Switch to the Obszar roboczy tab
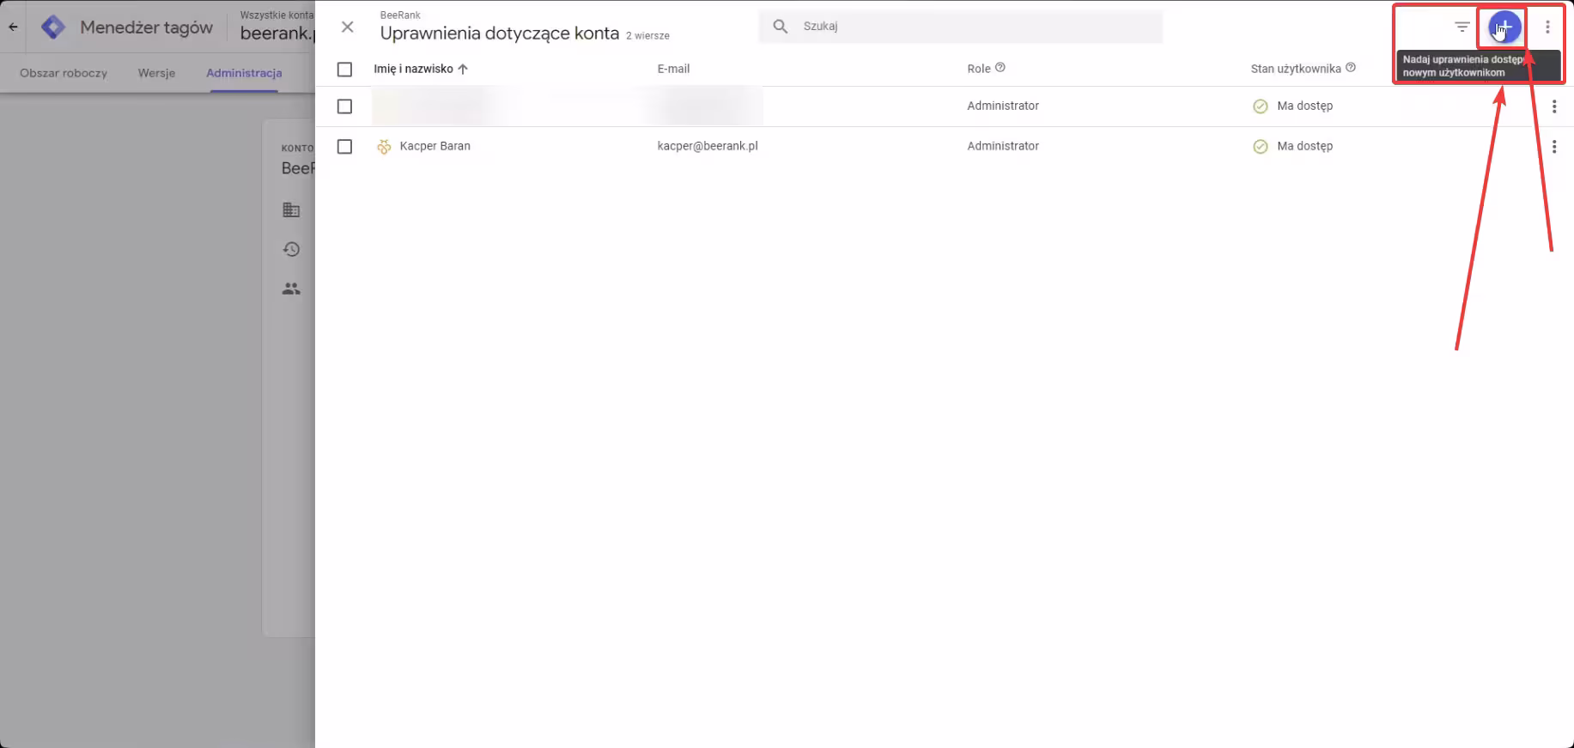The height and width of the screenshot is (748, 1574). coord(64,73)
